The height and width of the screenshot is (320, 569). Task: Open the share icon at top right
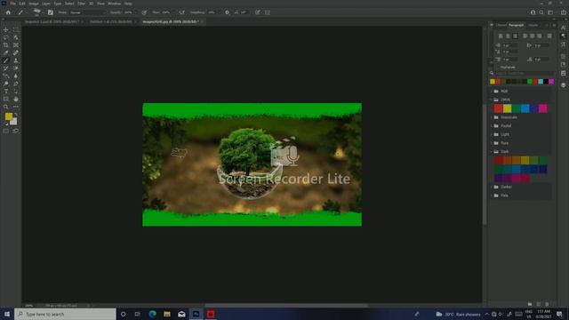point(563,12)
